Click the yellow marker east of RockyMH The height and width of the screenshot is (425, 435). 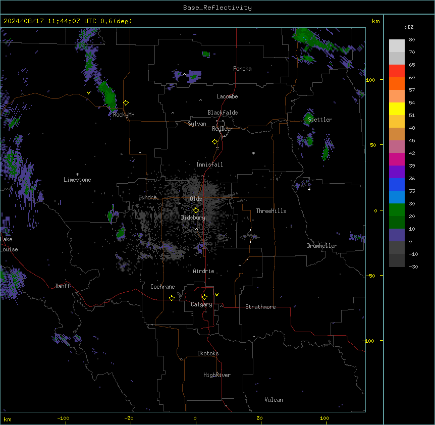click(x=126, y=103)
